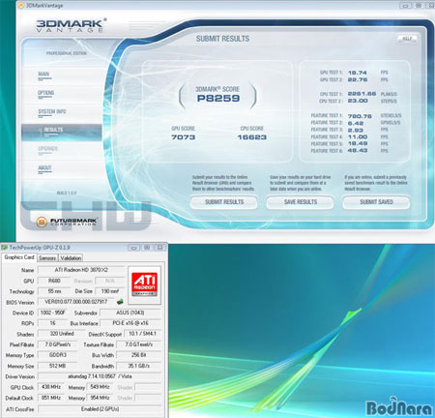Click GPU TEST 2 value '22.76'

pyautogui.click(x=358, y=79)
